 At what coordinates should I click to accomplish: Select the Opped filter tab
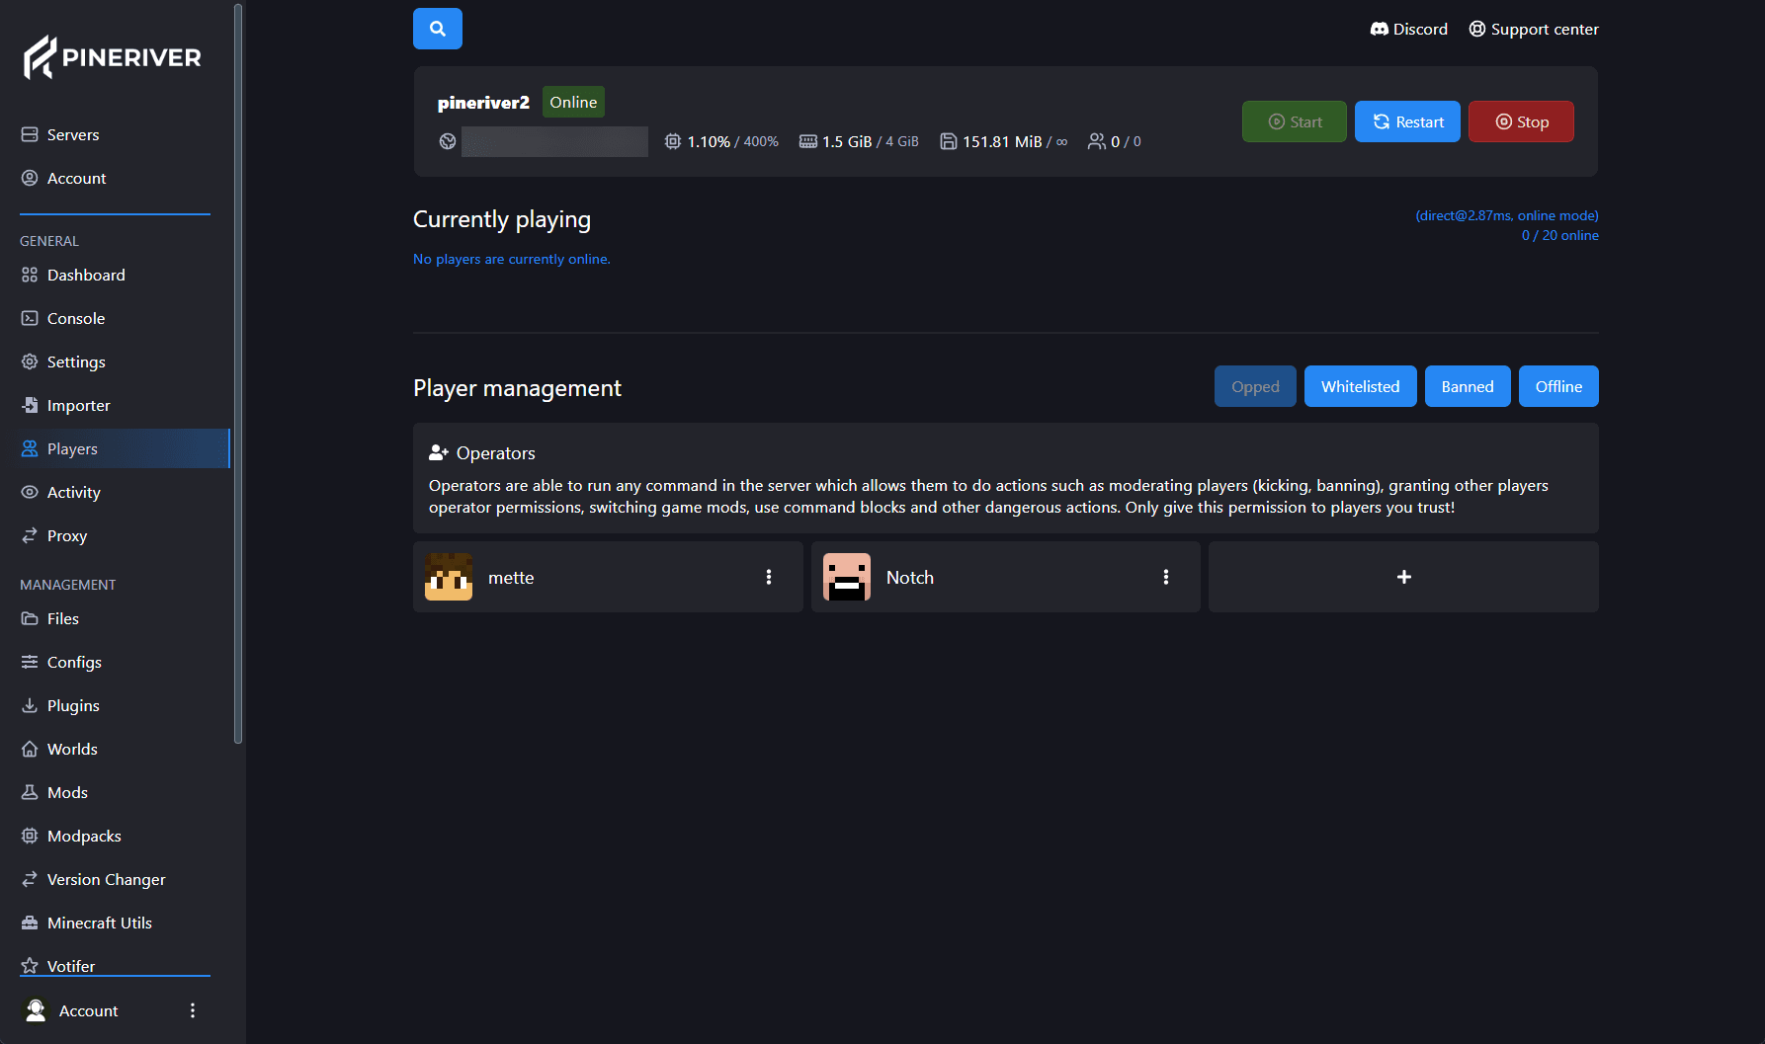(x=1255, y=386)
